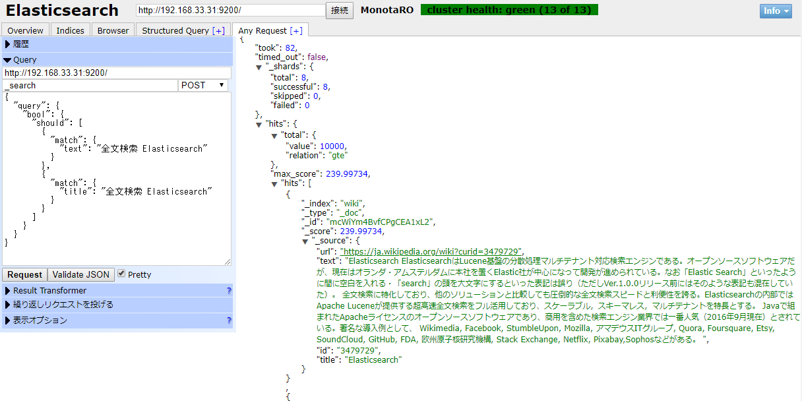802x401 pixels.
Task: Click the Validate JSON button
Action: tap(80, 274)
